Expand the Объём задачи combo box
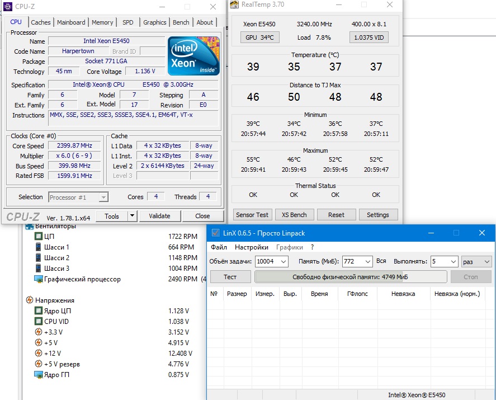Viewport: 496px width, 400px height. [284, 262]
